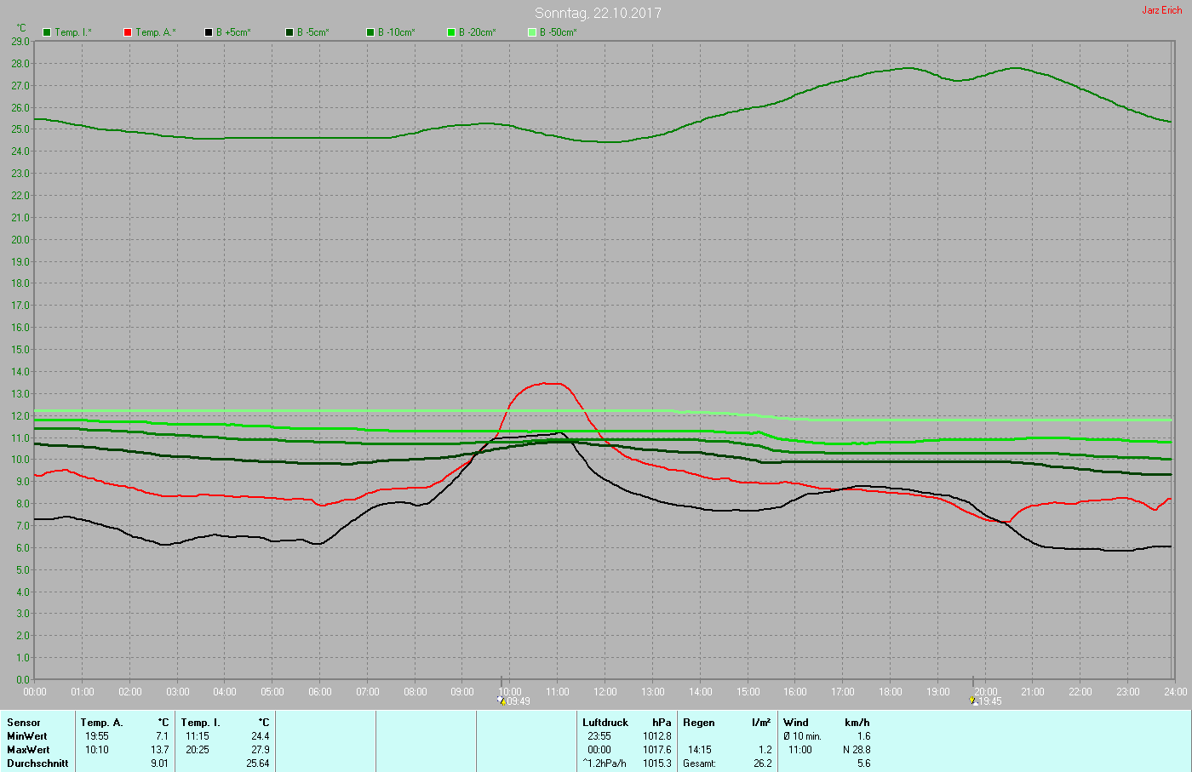Select the pressure minimum value "1012.8"
The width and height of the screenshot is (1192, 772).
click(657, 736)
